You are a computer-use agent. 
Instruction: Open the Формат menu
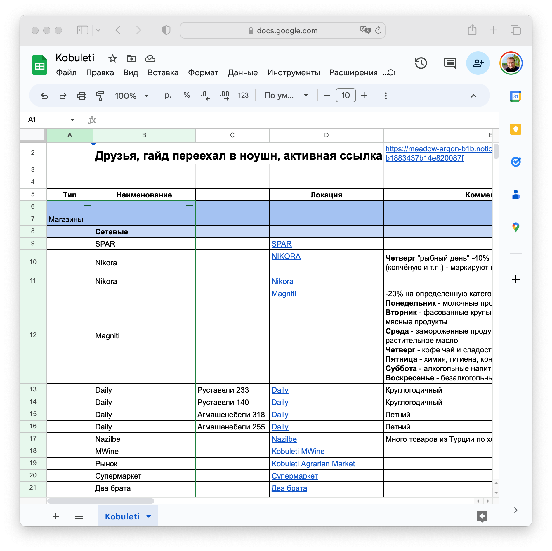pyautogui.click(x=203, y=72)
